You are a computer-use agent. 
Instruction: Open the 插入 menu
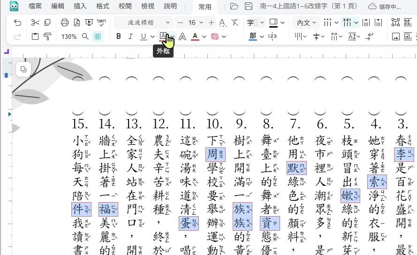click(80, 6)
